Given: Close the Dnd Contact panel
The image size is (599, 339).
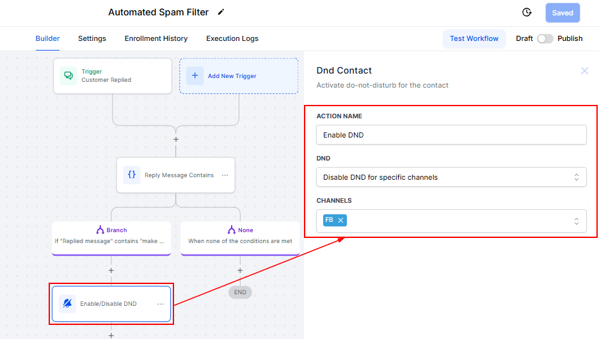Looking at the screenshot, I should [584, 71].
